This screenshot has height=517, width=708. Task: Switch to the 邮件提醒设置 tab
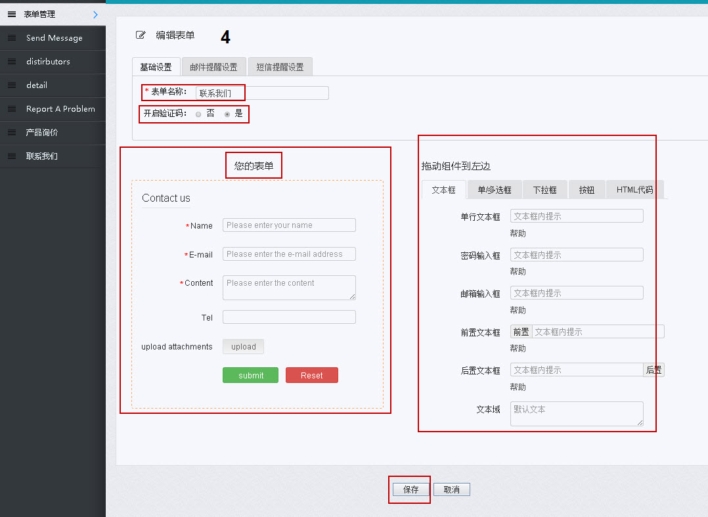(x=213, y=66)
